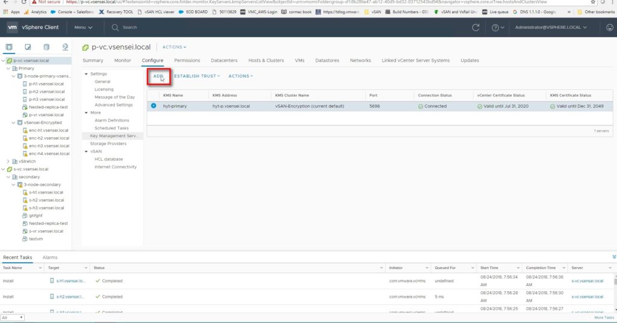Select the hyt-primary KMS radio button
This screenshot has width=617, height=323.
154,106
